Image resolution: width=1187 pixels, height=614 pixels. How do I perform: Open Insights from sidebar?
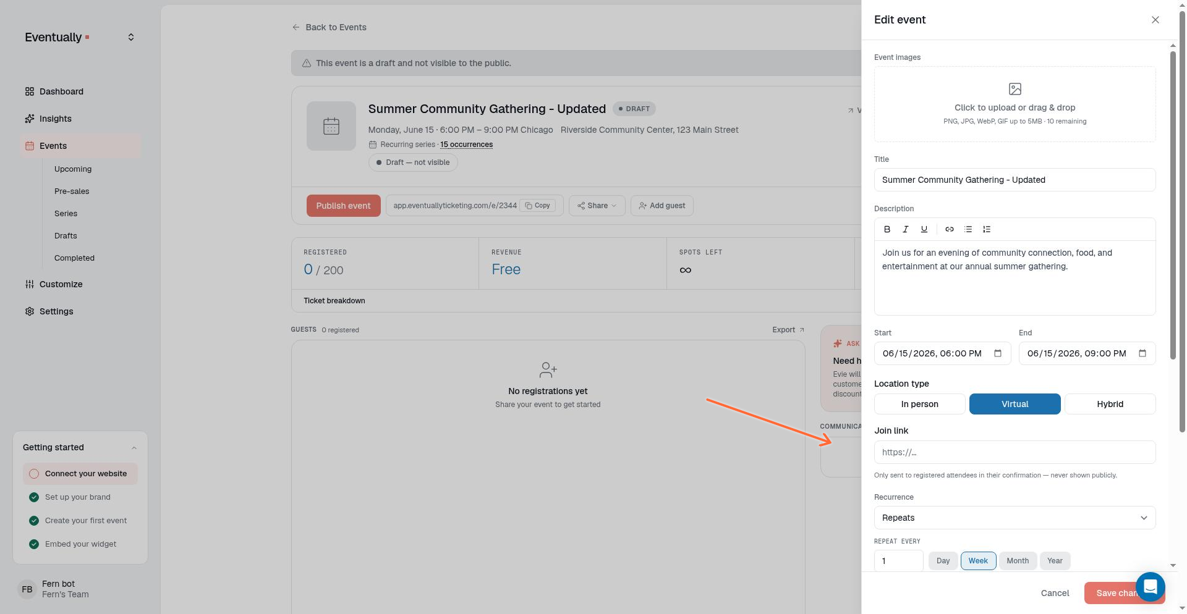[80, 119]
